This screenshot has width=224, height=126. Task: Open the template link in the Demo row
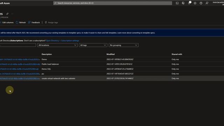[20, 59]
